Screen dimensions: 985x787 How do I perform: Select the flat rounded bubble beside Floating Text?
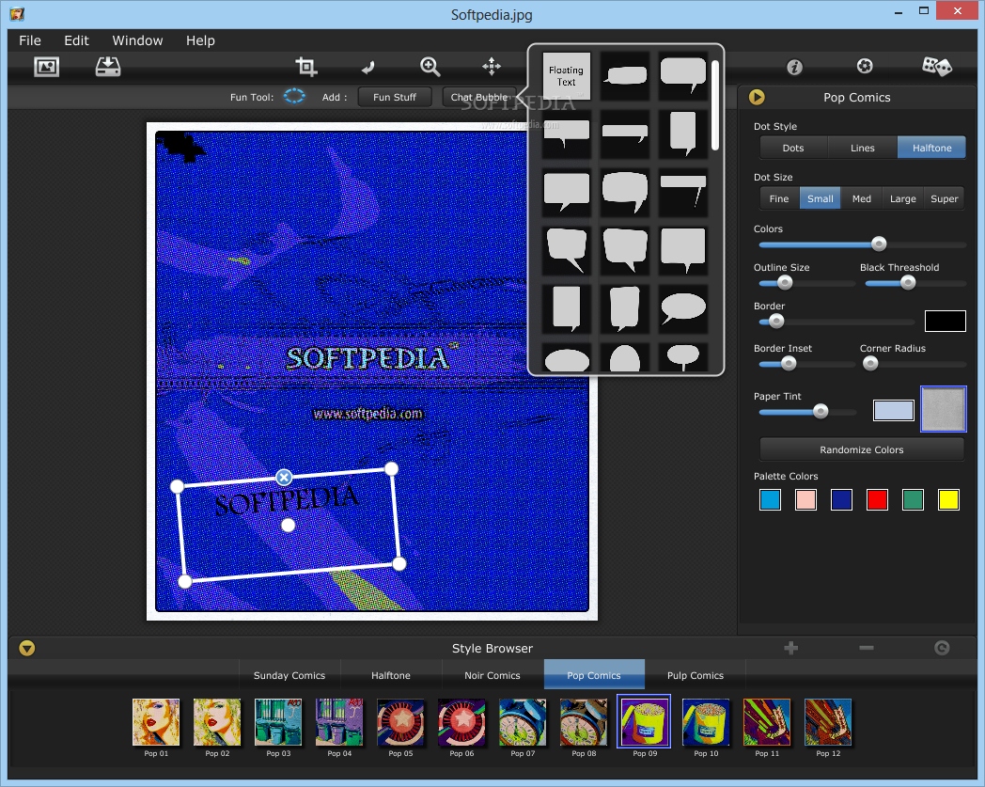[x=625, y=75]
